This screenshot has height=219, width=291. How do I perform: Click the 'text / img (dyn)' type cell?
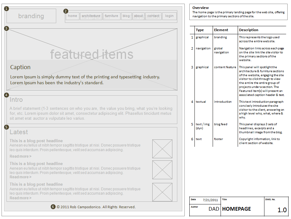point(203,126)
